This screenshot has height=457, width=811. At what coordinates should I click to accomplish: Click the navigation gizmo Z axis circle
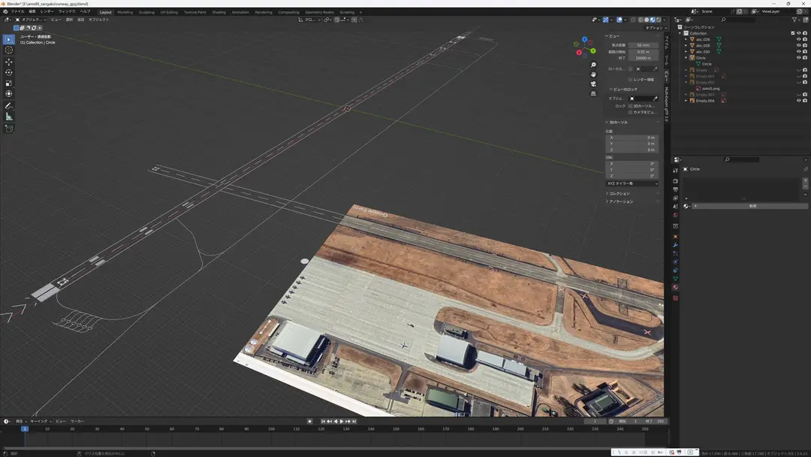coord(584,39)
